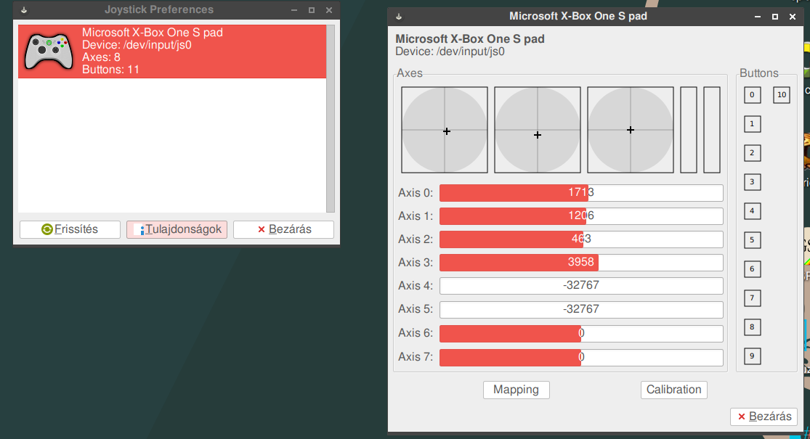Maximize the Microsoft X-Box One S pad window
The image size is (810, 439).
[775, 17]
